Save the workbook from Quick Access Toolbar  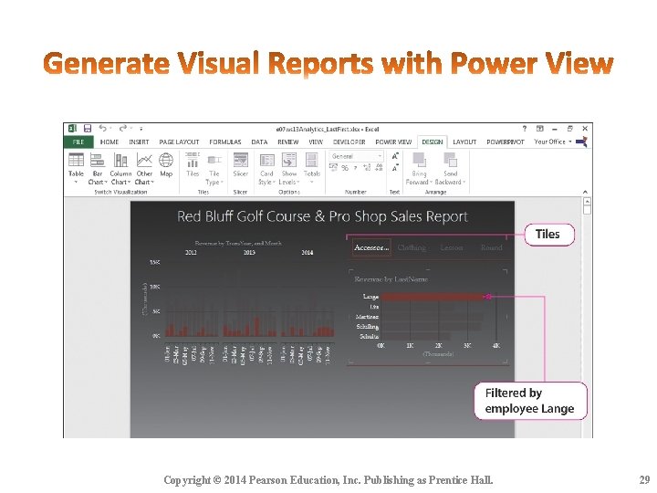pyautogui.click(x=88, y=129)
